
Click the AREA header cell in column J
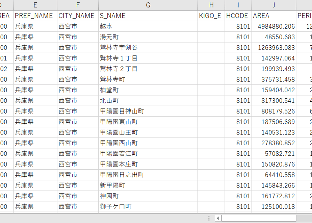(274, 16)
